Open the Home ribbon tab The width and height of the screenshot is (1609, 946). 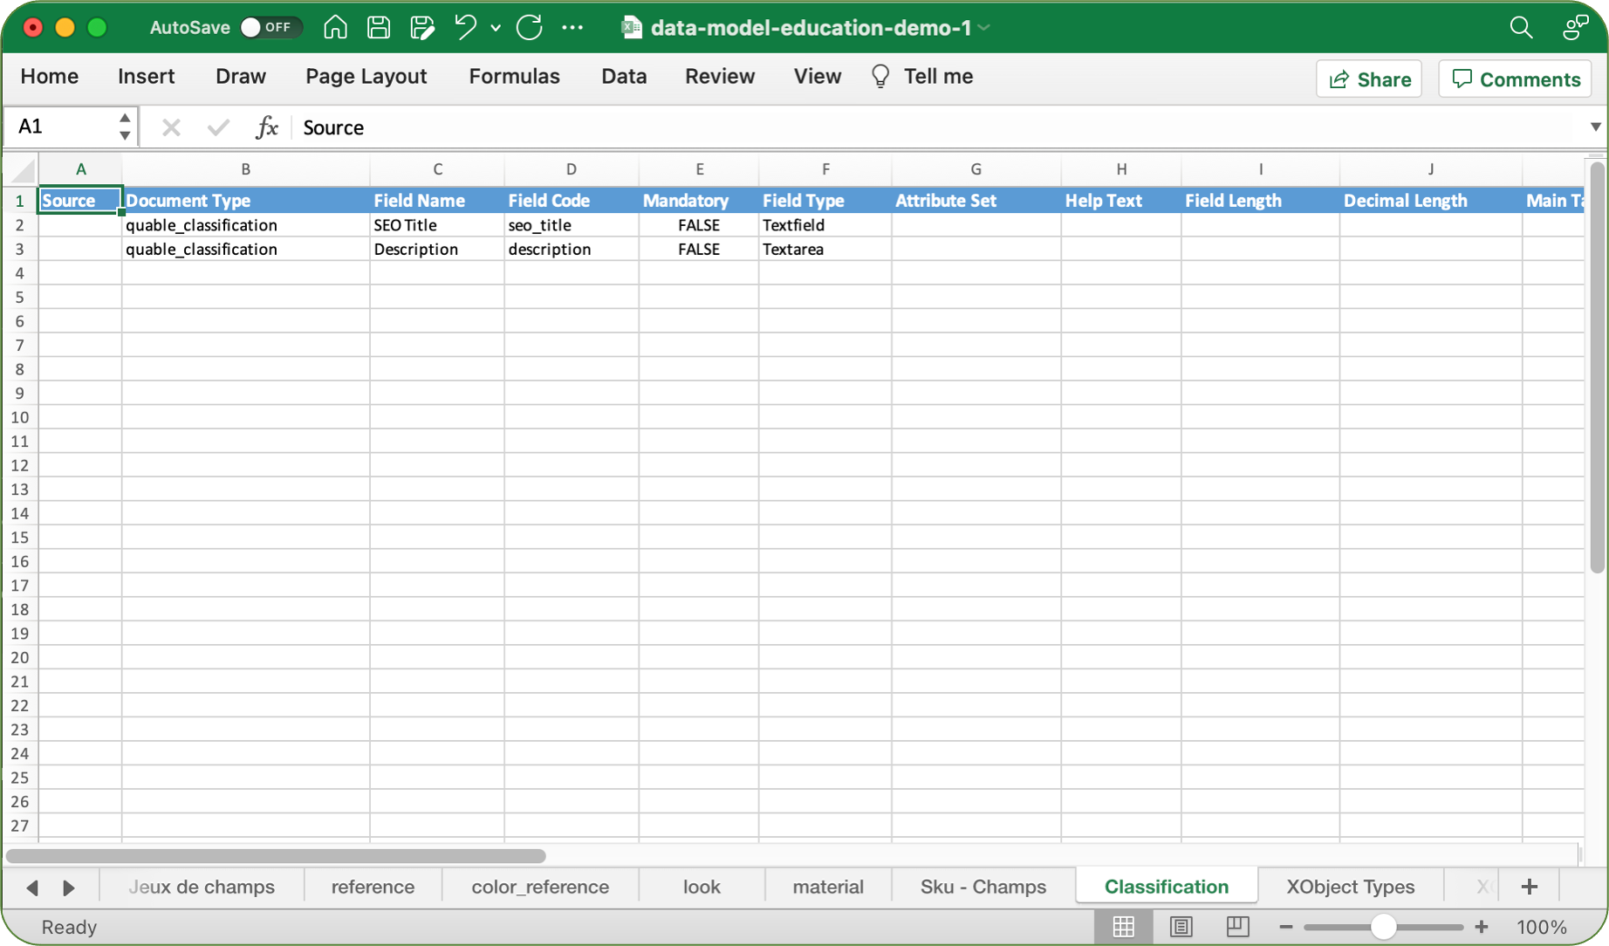tap(49, 77)
